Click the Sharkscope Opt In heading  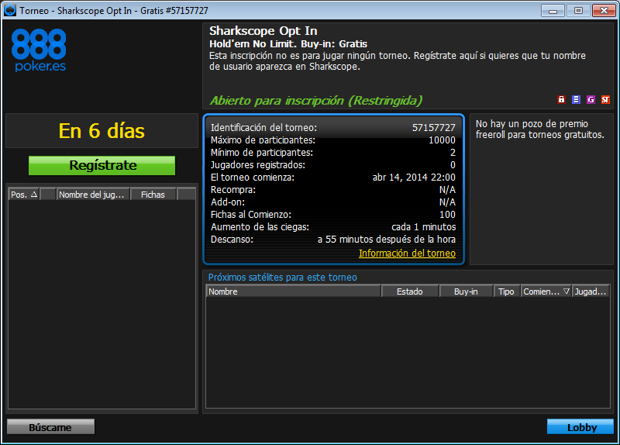pyautogui.click(x=263, y=31)
